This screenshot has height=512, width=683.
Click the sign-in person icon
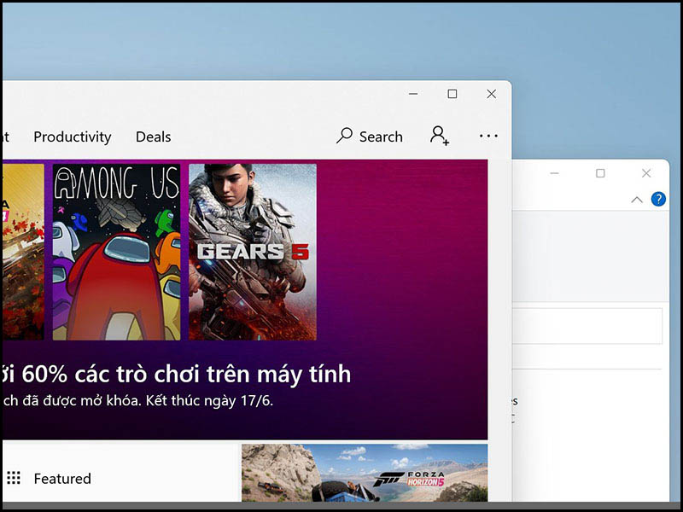coord(439,136)
